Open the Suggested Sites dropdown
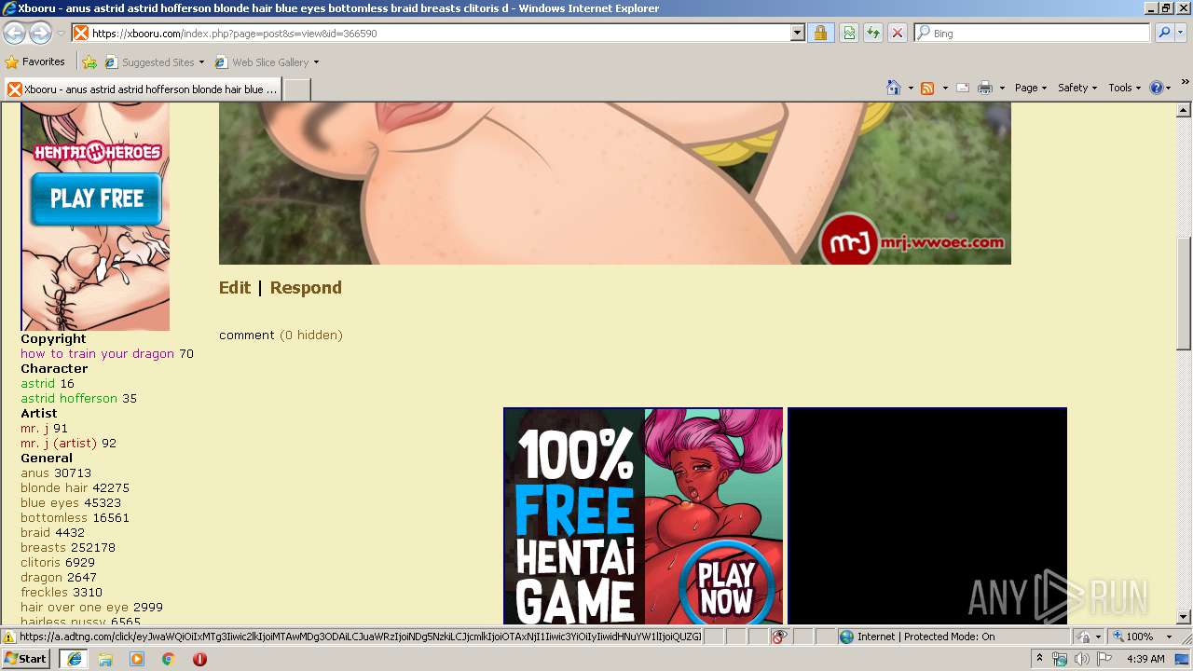The height and width of the screenshot is (671, 1193). (x=154, y=62)
